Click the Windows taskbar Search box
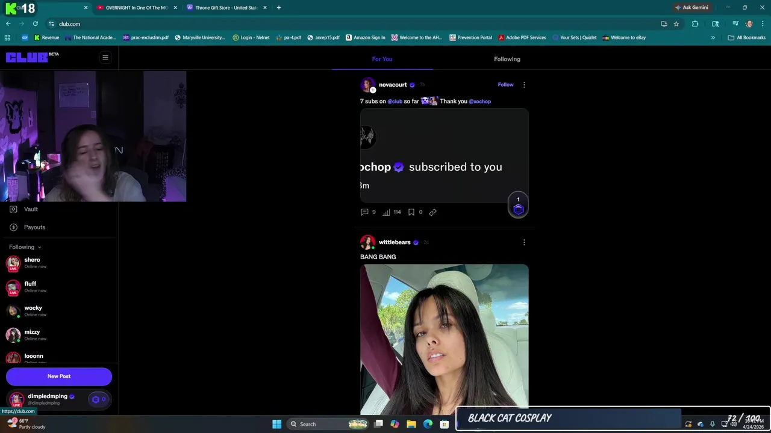 pyautogui.click(x=328, y=424)
